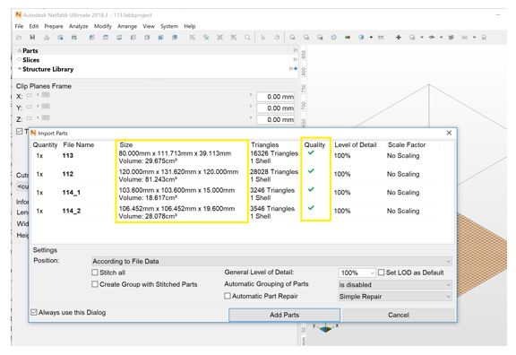516x355 pixels.
Task: Click the black plus icon in the toolbar
Action: pyautogui.click(x=398, y=38)
